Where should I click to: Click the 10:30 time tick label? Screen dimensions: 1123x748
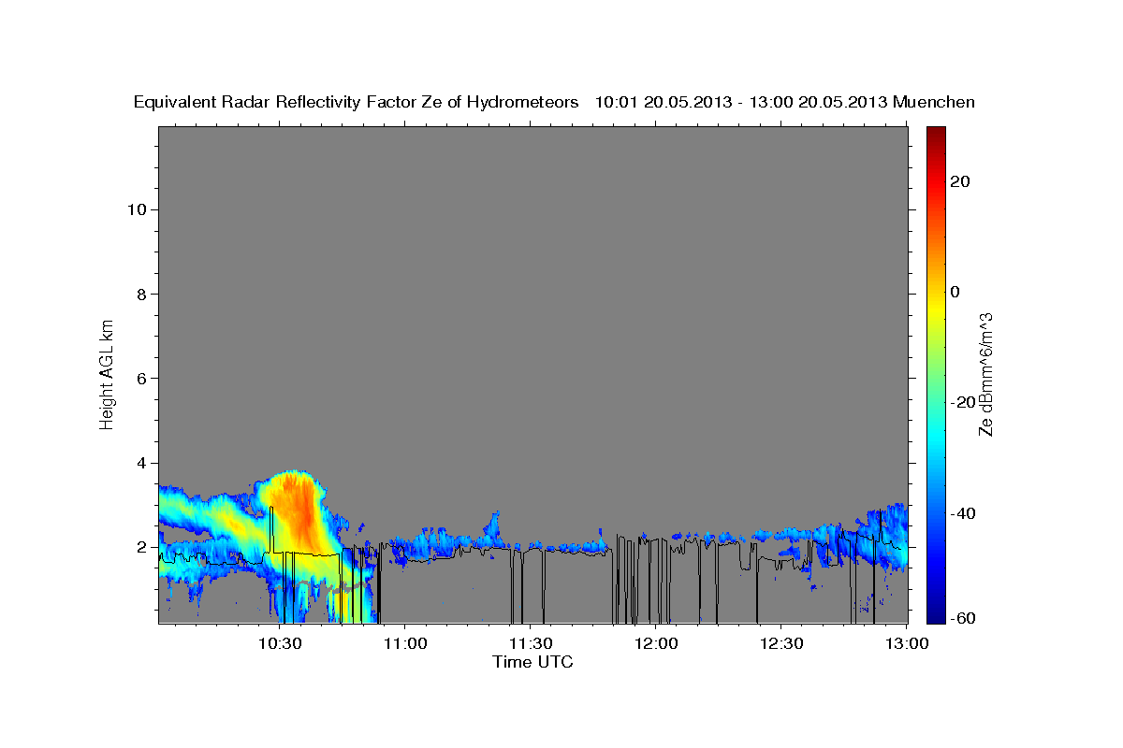tap(280, 643)
